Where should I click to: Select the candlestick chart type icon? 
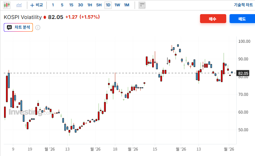click(x=7, y=5)
